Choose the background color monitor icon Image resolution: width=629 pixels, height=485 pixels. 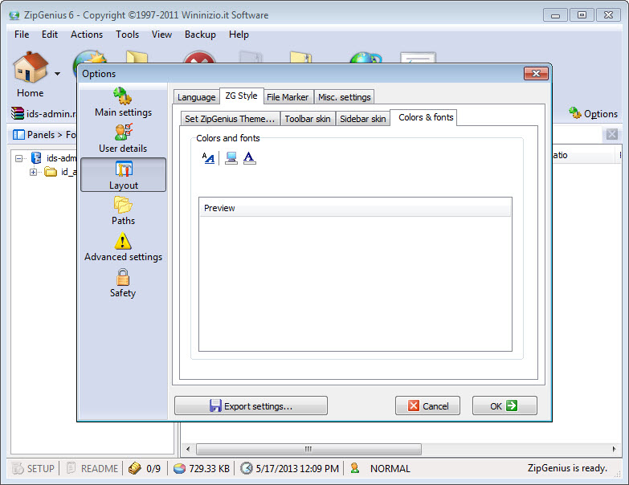coord(231,158)
